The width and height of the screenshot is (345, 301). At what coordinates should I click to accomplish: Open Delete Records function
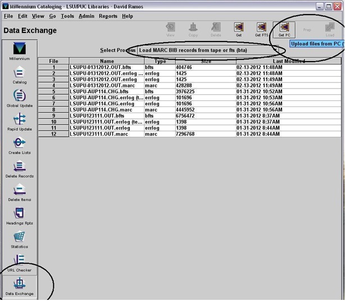click(x=20, y=168)
